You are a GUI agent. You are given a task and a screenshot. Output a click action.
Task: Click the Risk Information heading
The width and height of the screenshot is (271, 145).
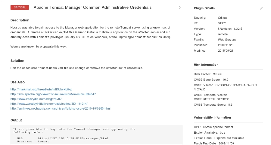[206, 65]
